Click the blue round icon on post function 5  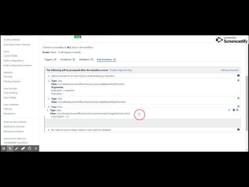pyautogui.click(x=234, y=110)
